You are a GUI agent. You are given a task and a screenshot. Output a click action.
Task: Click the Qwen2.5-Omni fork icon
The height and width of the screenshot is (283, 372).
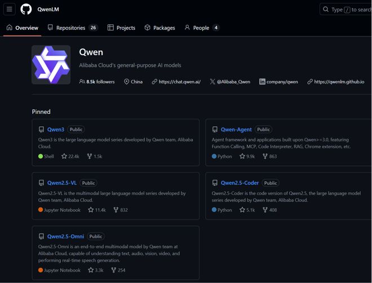114,270
